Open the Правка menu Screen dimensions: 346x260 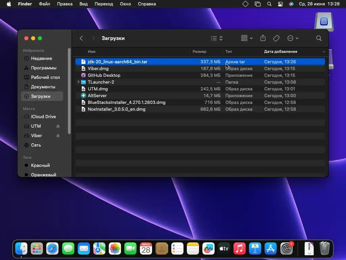coord(65,4)
